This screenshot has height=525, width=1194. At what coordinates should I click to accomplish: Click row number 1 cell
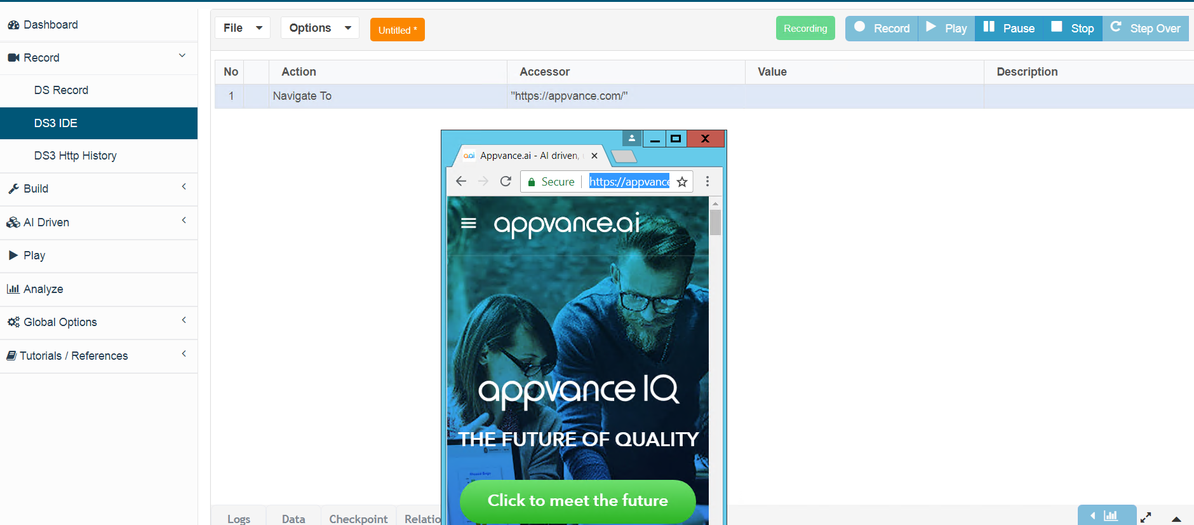tap(229, 96)
